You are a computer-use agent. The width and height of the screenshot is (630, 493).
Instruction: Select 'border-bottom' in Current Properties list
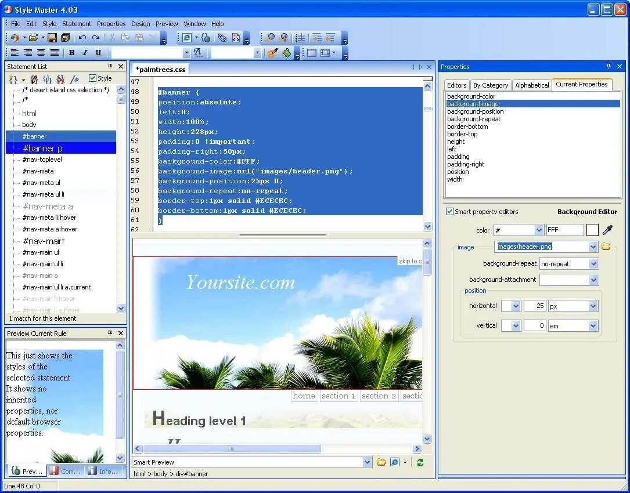(x=467, y=126)
